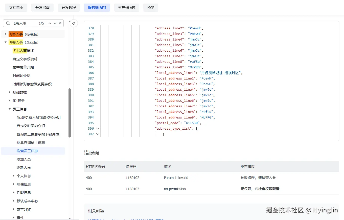
Task: Click the HTTP状态码 column header
Action: 95,167
